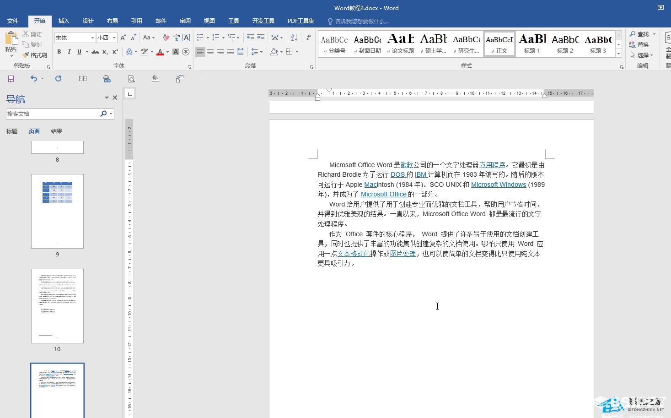The width and height of the screenshot is (671, 418).
Task: Open the Microsoft Windows hyperlink
Action: (499, 185)
